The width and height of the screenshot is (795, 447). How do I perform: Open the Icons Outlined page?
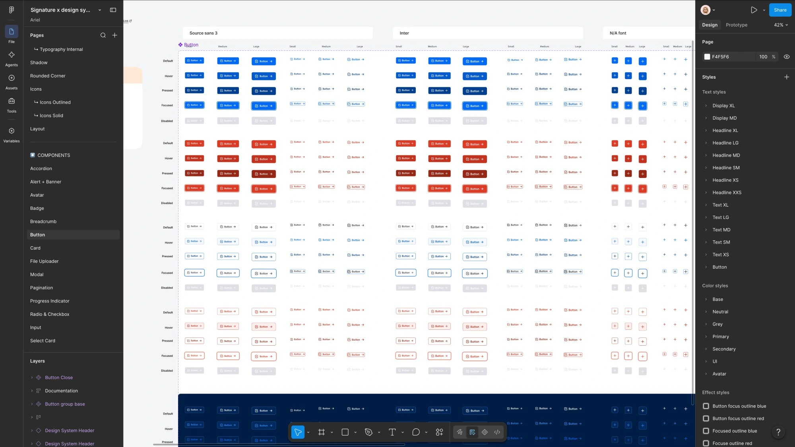(55, 103)
